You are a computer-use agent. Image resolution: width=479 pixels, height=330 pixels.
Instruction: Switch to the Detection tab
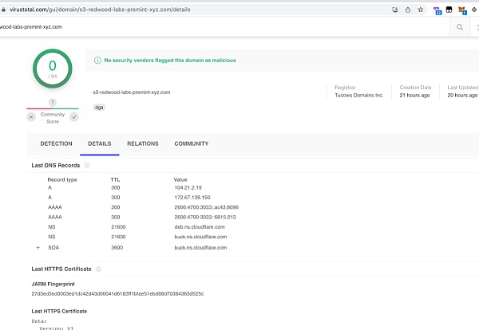pyautogui.click(x=56, y=143)
